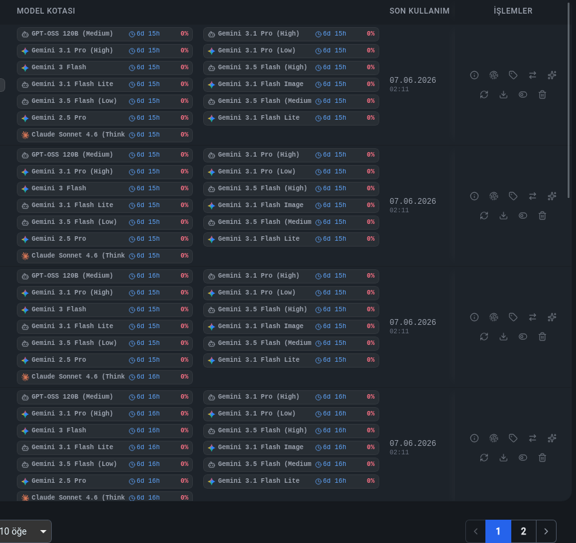Screen dimensions: 576x543
Task: Click the SON KULLANIM column header
Action: [419, 11]
